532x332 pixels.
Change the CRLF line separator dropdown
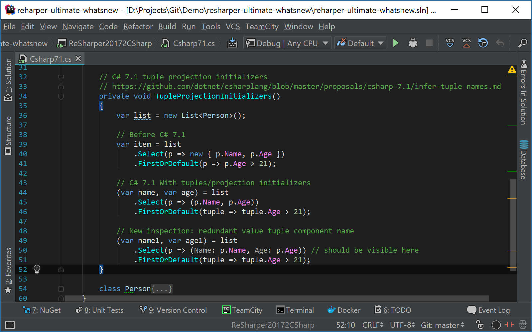(x=373, y=325)
